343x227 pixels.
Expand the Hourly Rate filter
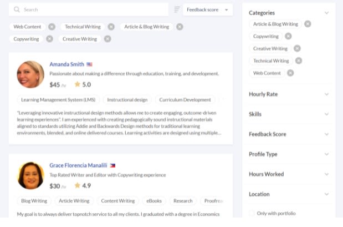(288, 94)
